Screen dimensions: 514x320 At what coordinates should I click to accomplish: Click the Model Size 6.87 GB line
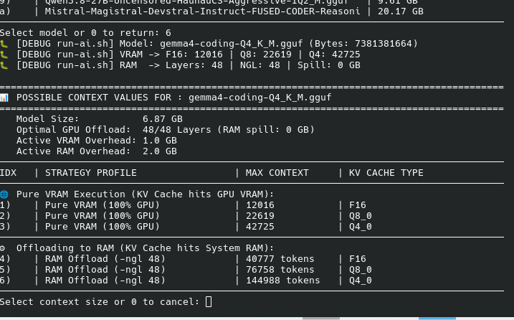point(100,119)
